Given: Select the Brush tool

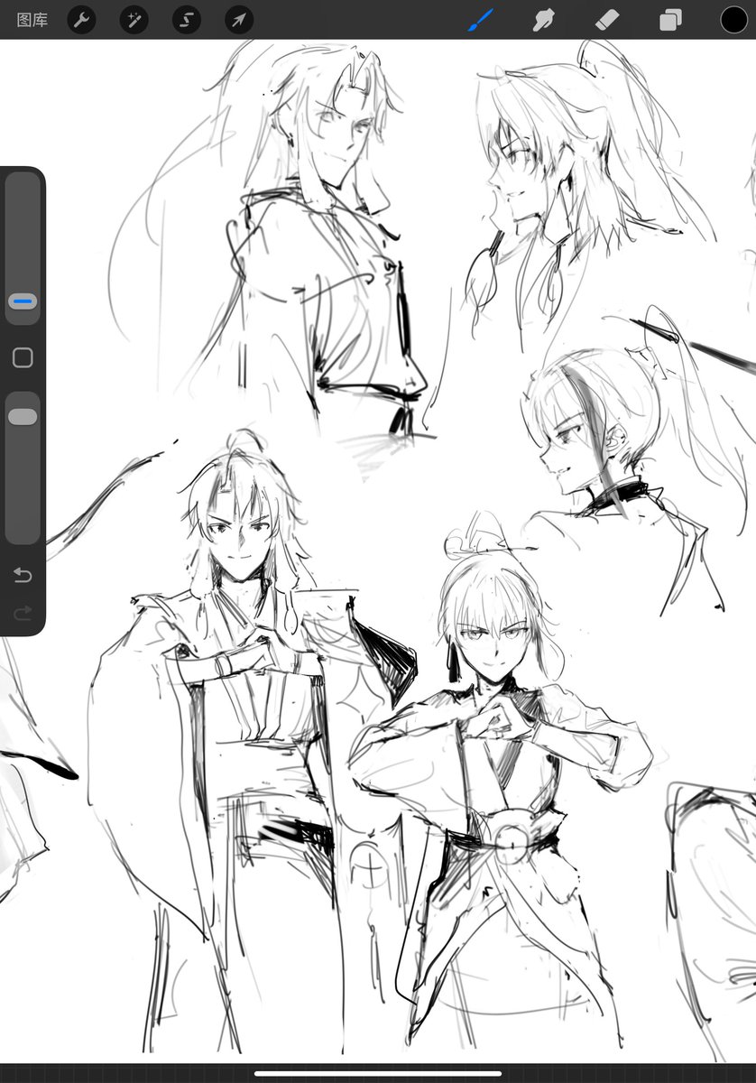Looking at the screenshot, I should [x=481, y=19].
